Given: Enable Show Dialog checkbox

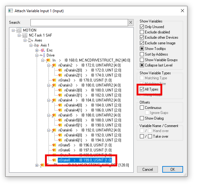Looking at the screenshot, I should coord(142,118).
